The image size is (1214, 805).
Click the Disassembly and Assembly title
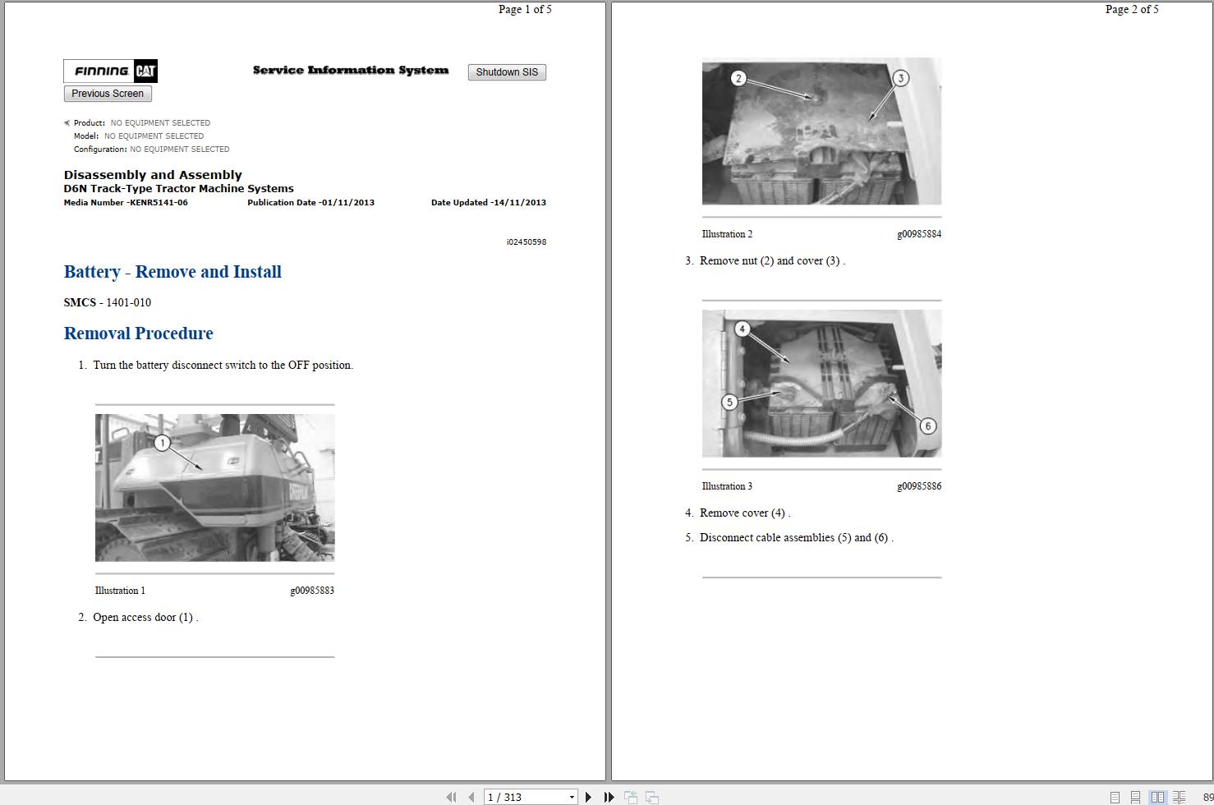[153, 175]
